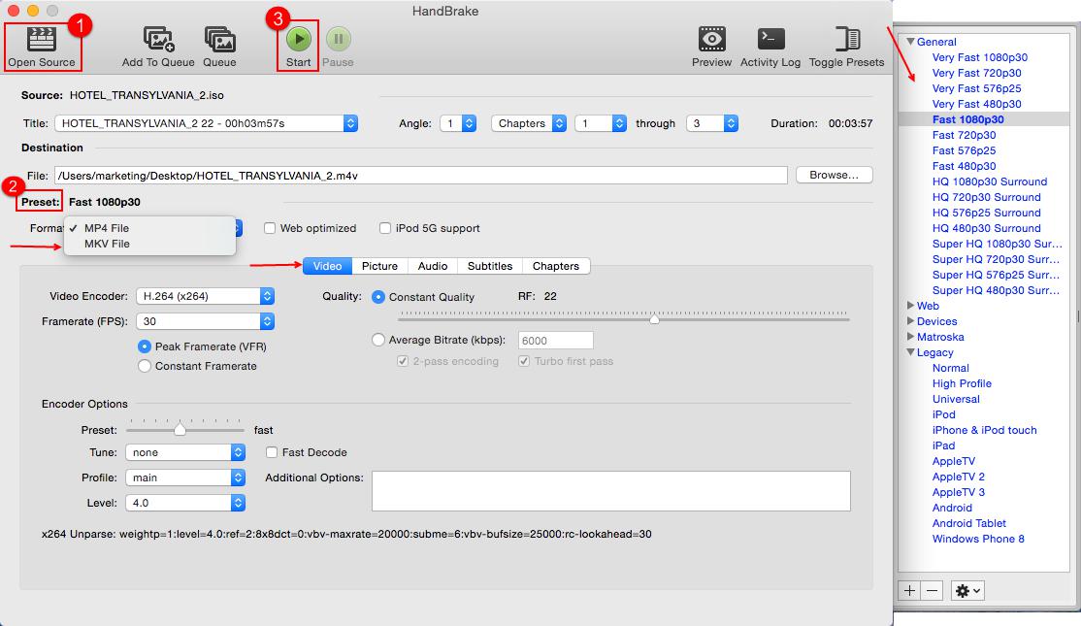Click the Add To Queue icon
The height and width of the screenshot is (626, 1081).
point(158,39)
